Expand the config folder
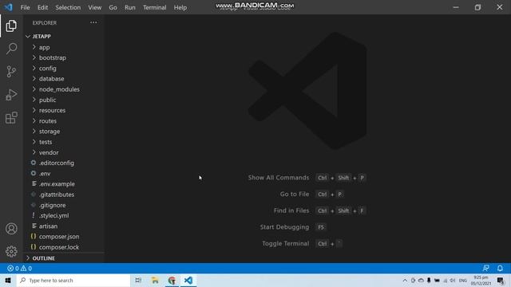This screenshot has height=287, width=511. click(65, 69)
